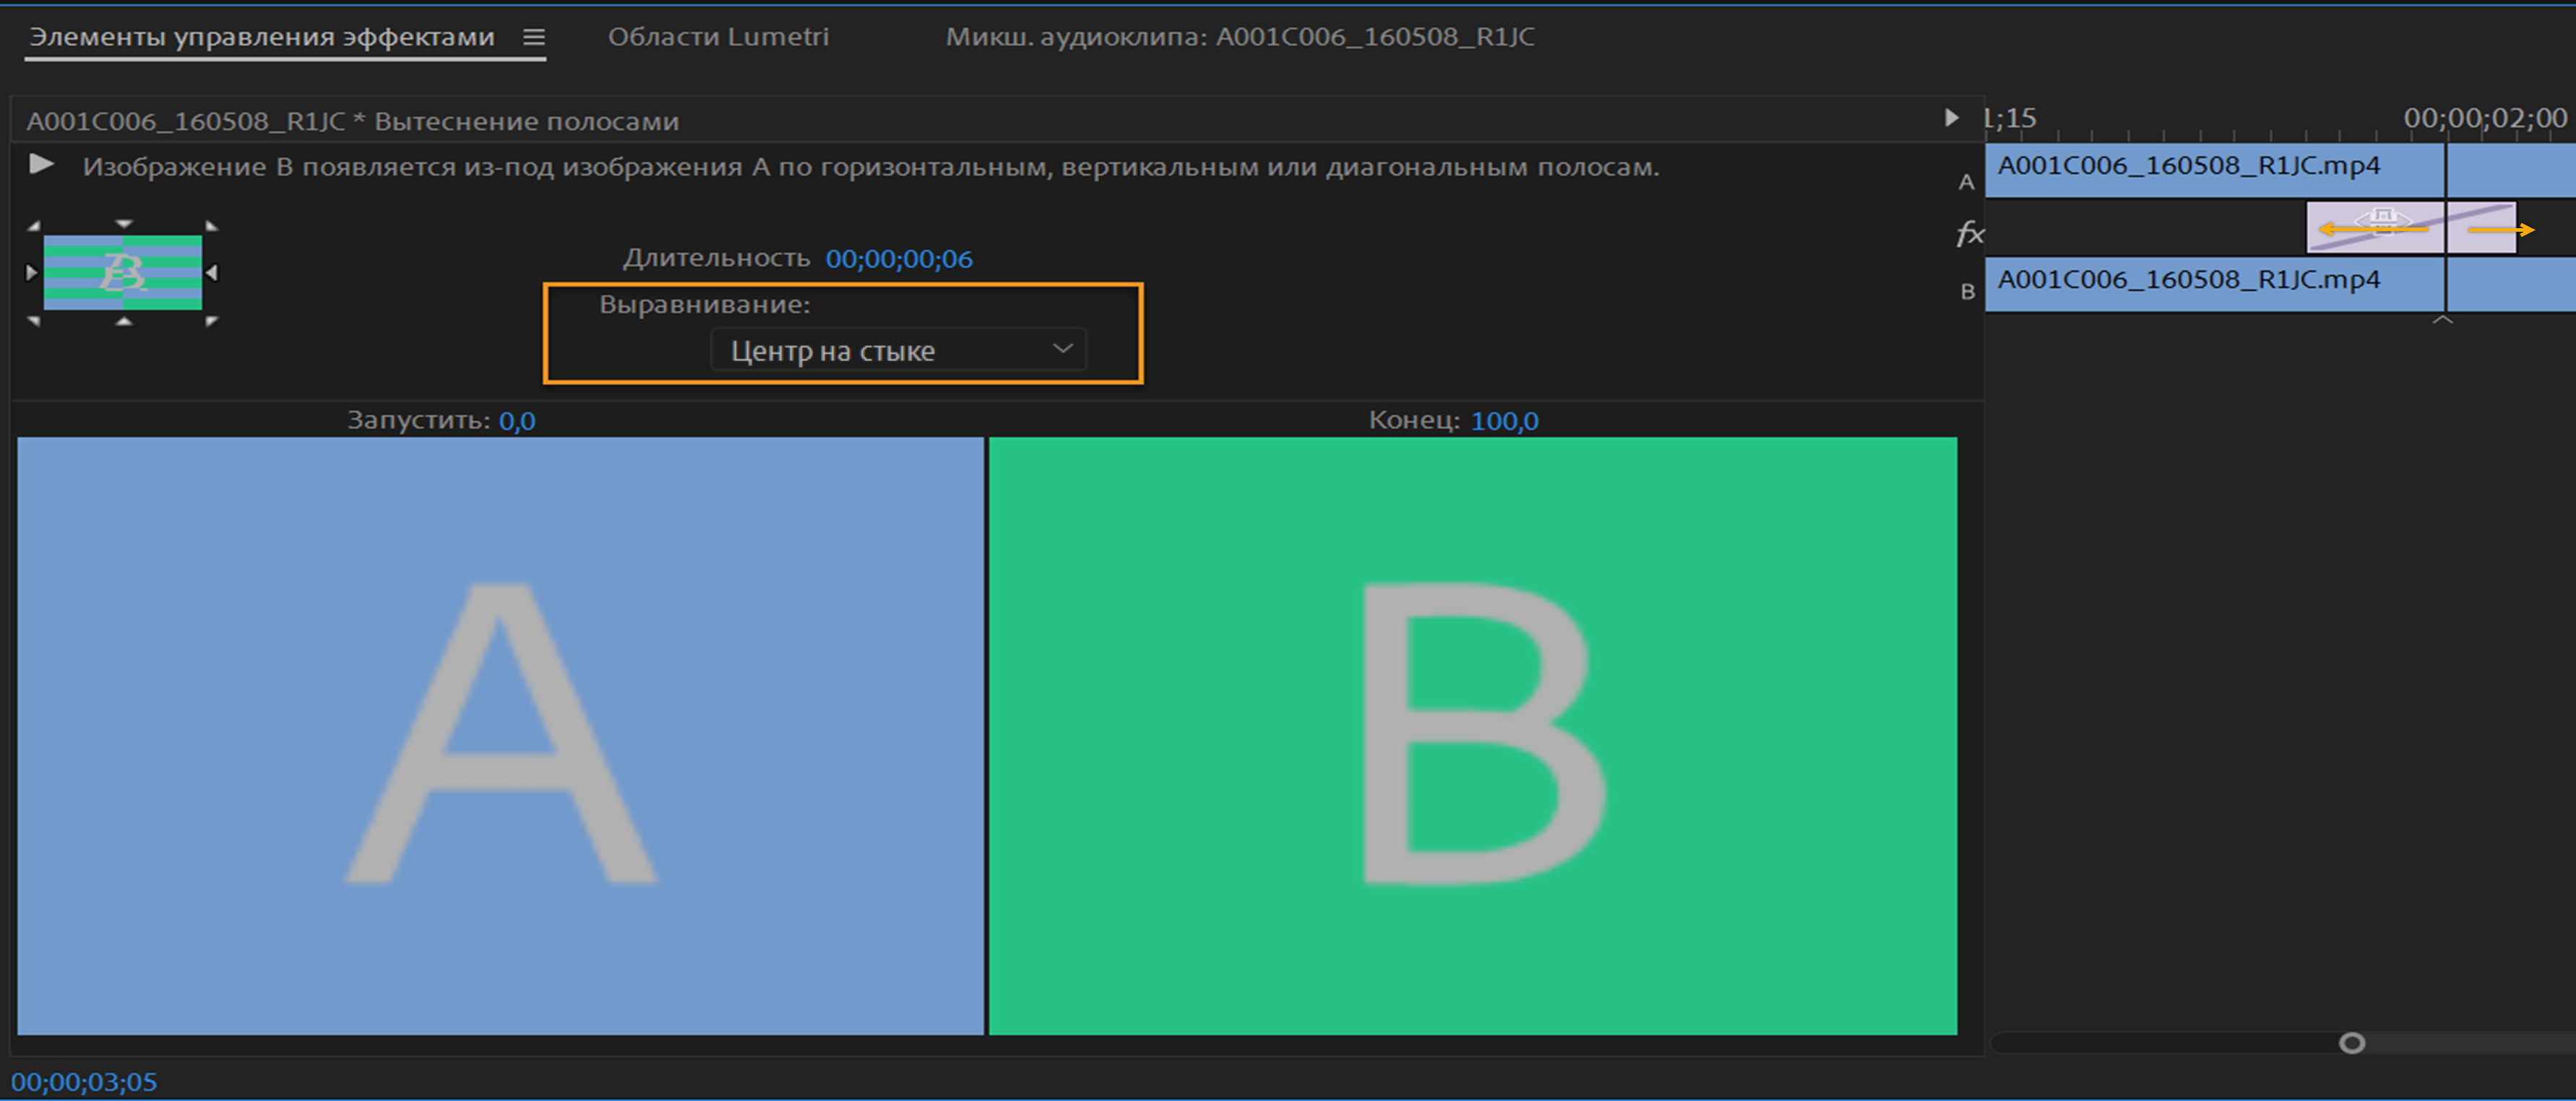Select top-right diagonal direction arrow
Image resolution: width=2576 pixels, height=1101 pixels.
(x=211, y=227)
